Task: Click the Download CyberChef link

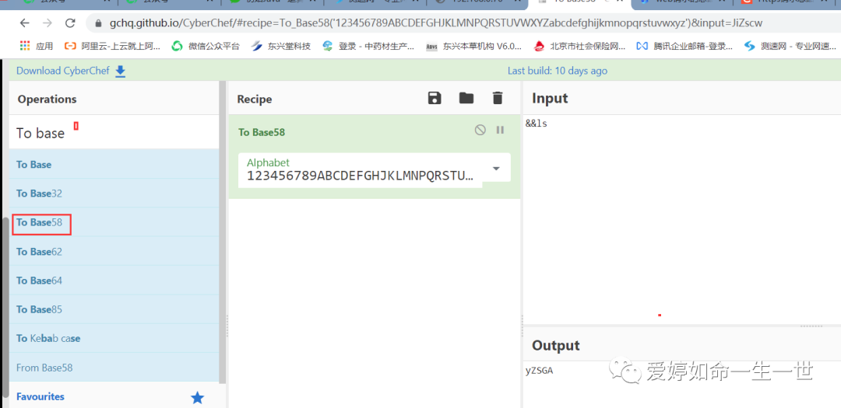Action: tap(63, 71)
